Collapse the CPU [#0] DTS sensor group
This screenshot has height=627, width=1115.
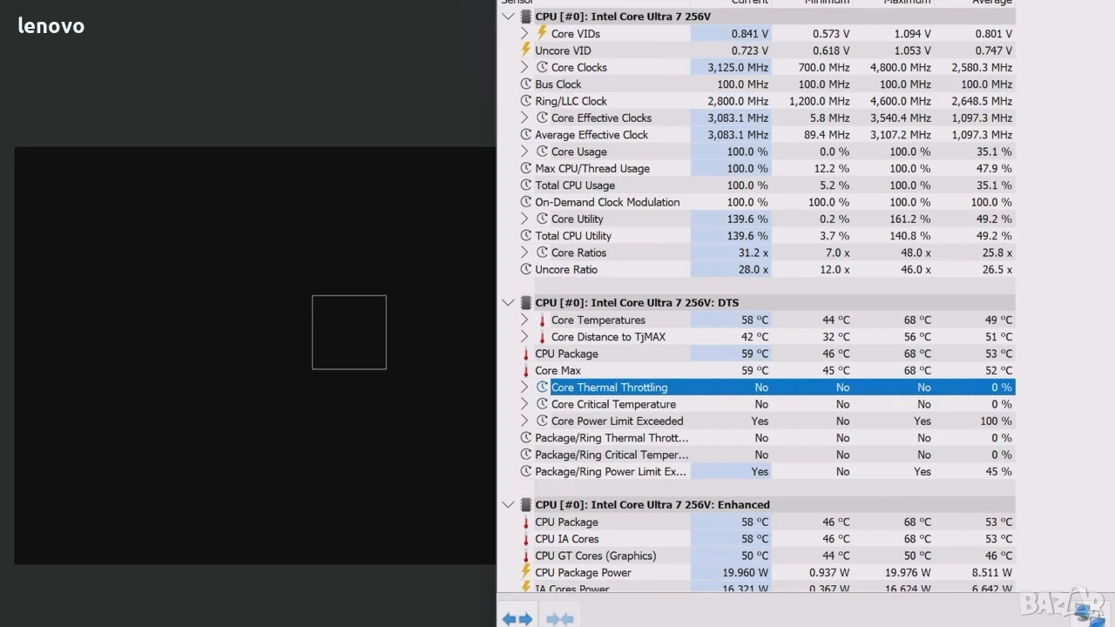click(509, 303)
